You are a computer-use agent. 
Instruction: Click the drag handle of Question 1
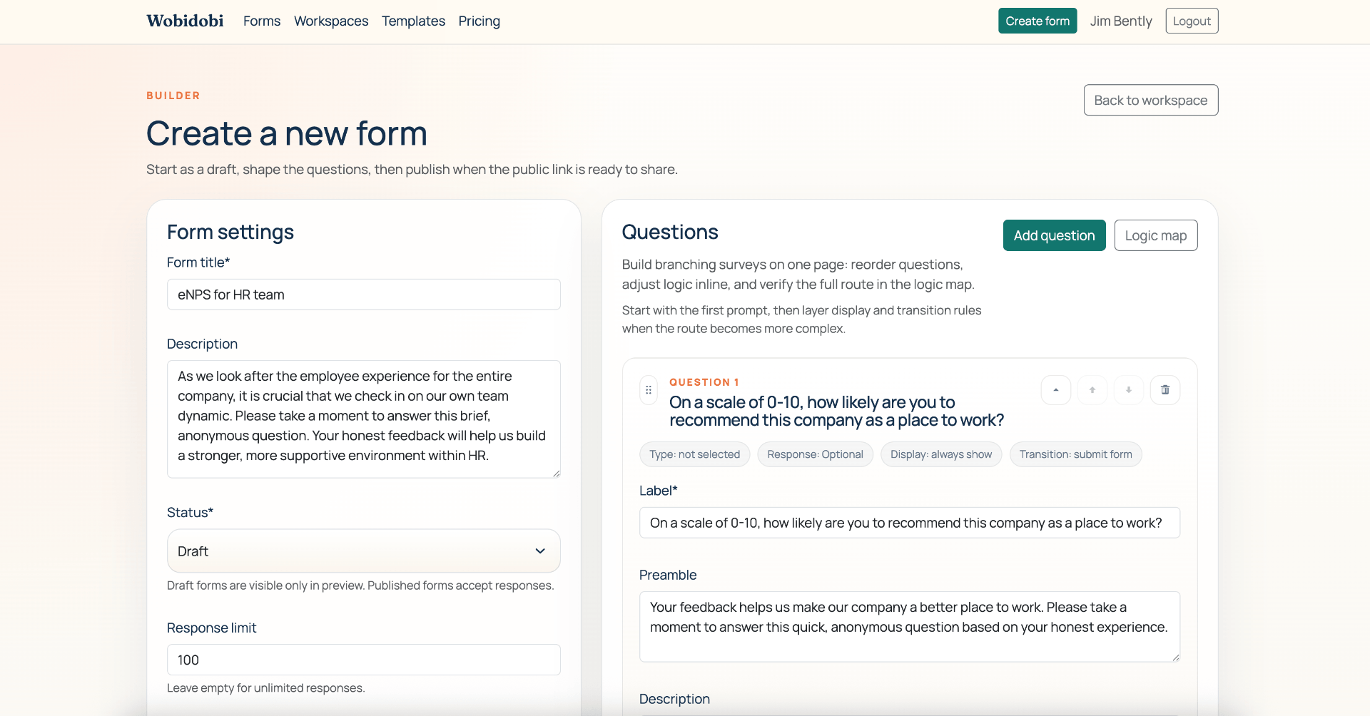(x=649, y=390)
